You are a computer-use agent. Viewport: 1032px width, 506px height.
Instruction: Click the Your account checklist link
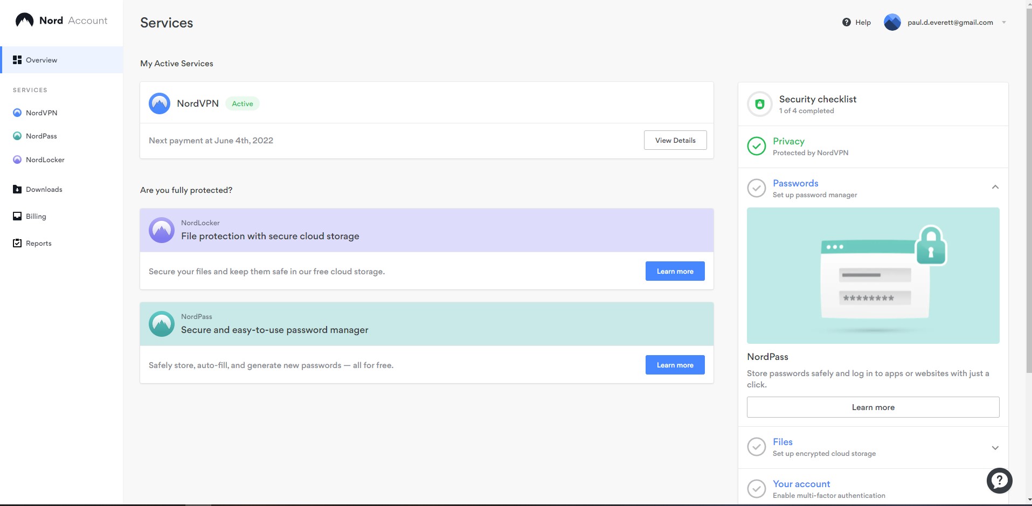801,484
